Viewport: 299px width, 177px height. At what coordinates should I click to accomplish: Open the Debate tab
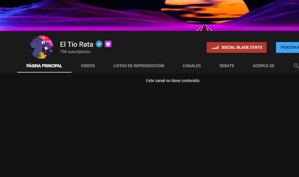click(x=227, y=66)
